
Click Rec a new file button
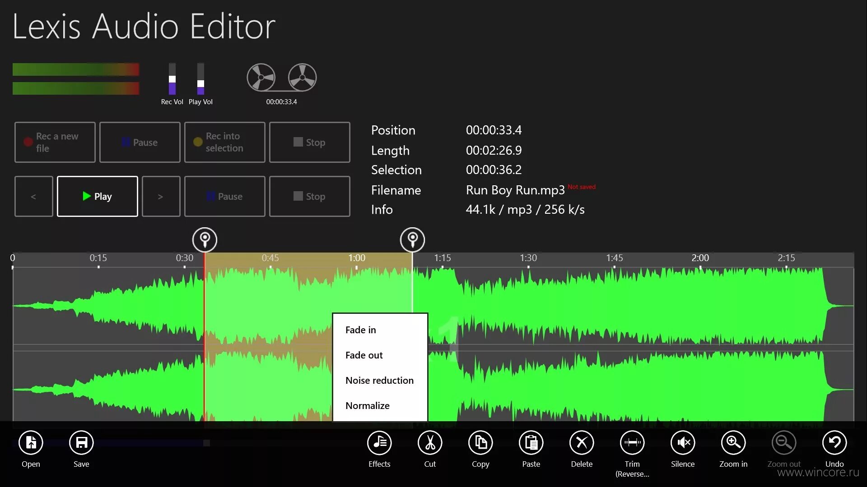pos(55,142)
